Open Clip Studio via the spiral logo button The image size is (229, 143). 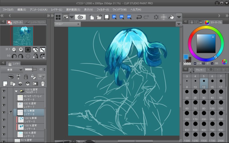80,17
